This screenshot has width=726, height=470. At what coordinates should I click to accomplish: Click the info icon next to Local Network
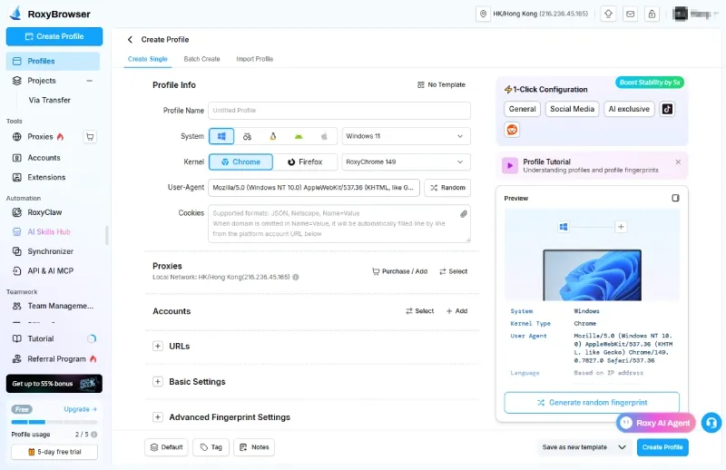[296, 277]
